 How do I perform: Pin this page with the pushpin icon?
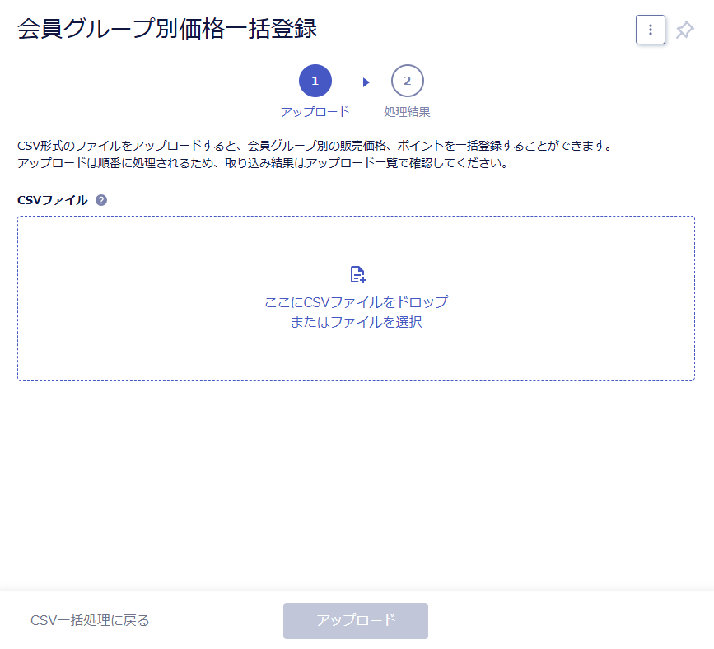coord(684,30)
